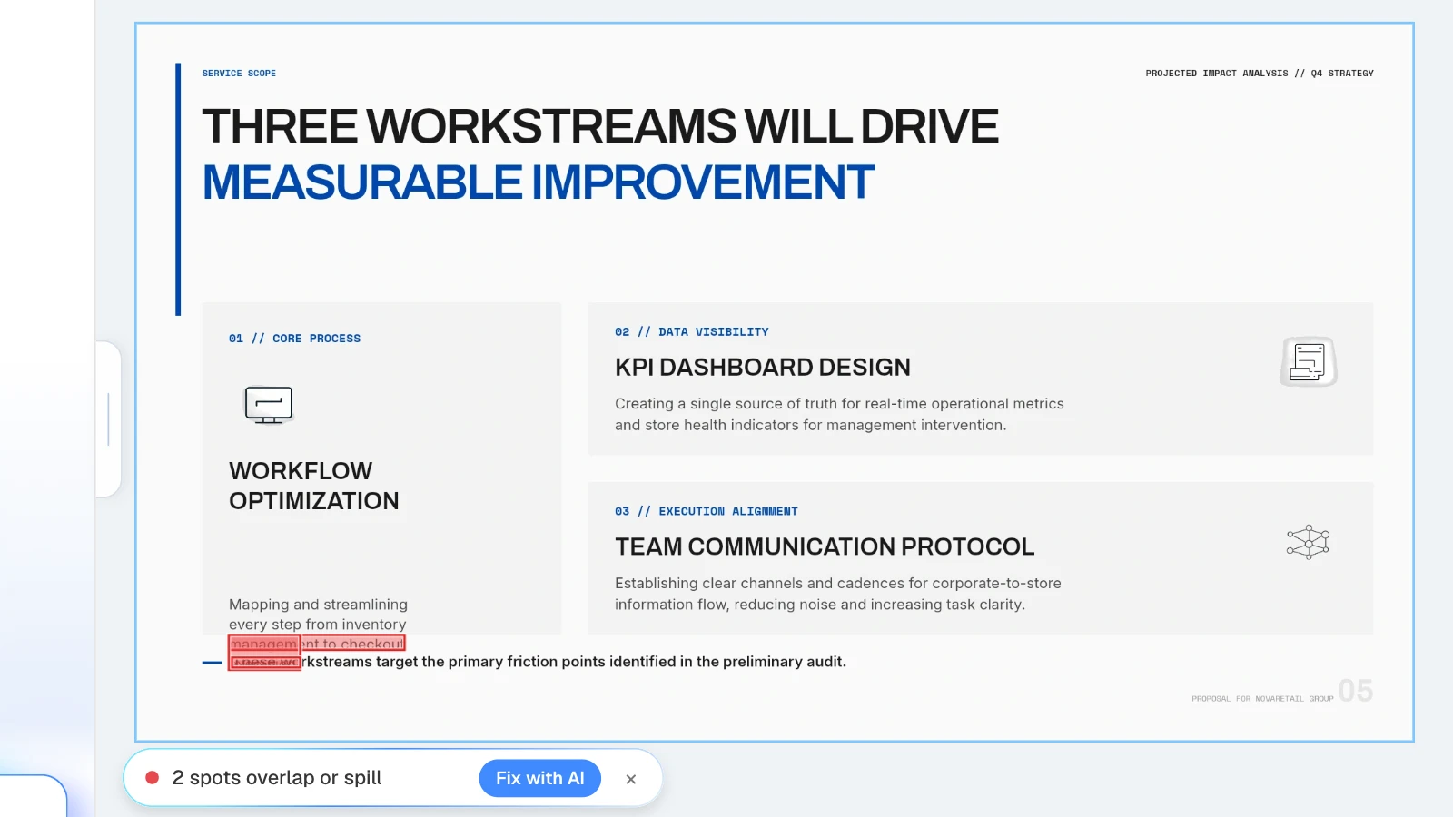Select the 'WORKFLOW OPTIMIZATION' title
Viewport: 1453px width, 817px height.
point(314,486)
